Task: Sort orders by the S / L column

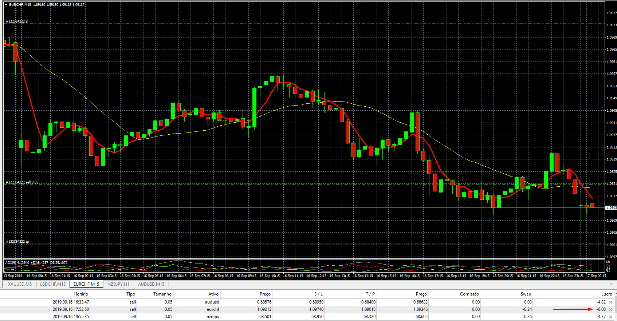Action: point(318,294)
